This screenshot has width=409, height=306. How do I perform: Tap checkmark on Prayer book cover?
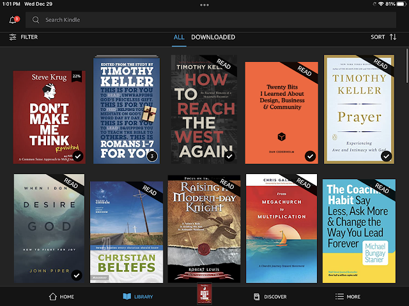(x=386, y=156)
